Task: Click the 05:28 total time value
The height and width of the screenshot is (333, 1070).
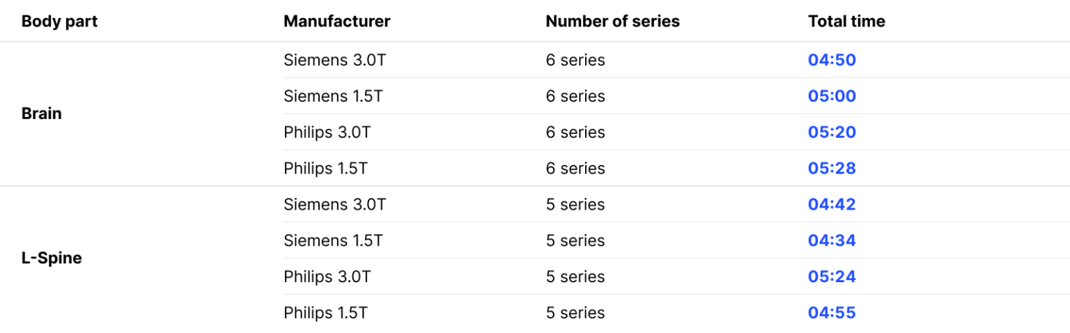Action: 832,169
